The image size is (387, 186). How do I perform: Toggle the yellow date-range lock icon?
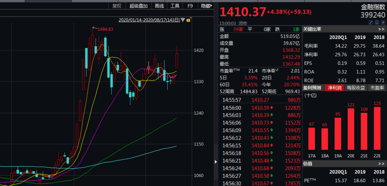coord(189,20)
